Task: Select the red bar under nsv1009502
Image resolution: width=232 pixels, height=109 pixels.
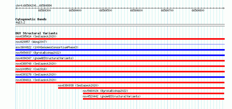Action: coord(120,72)
